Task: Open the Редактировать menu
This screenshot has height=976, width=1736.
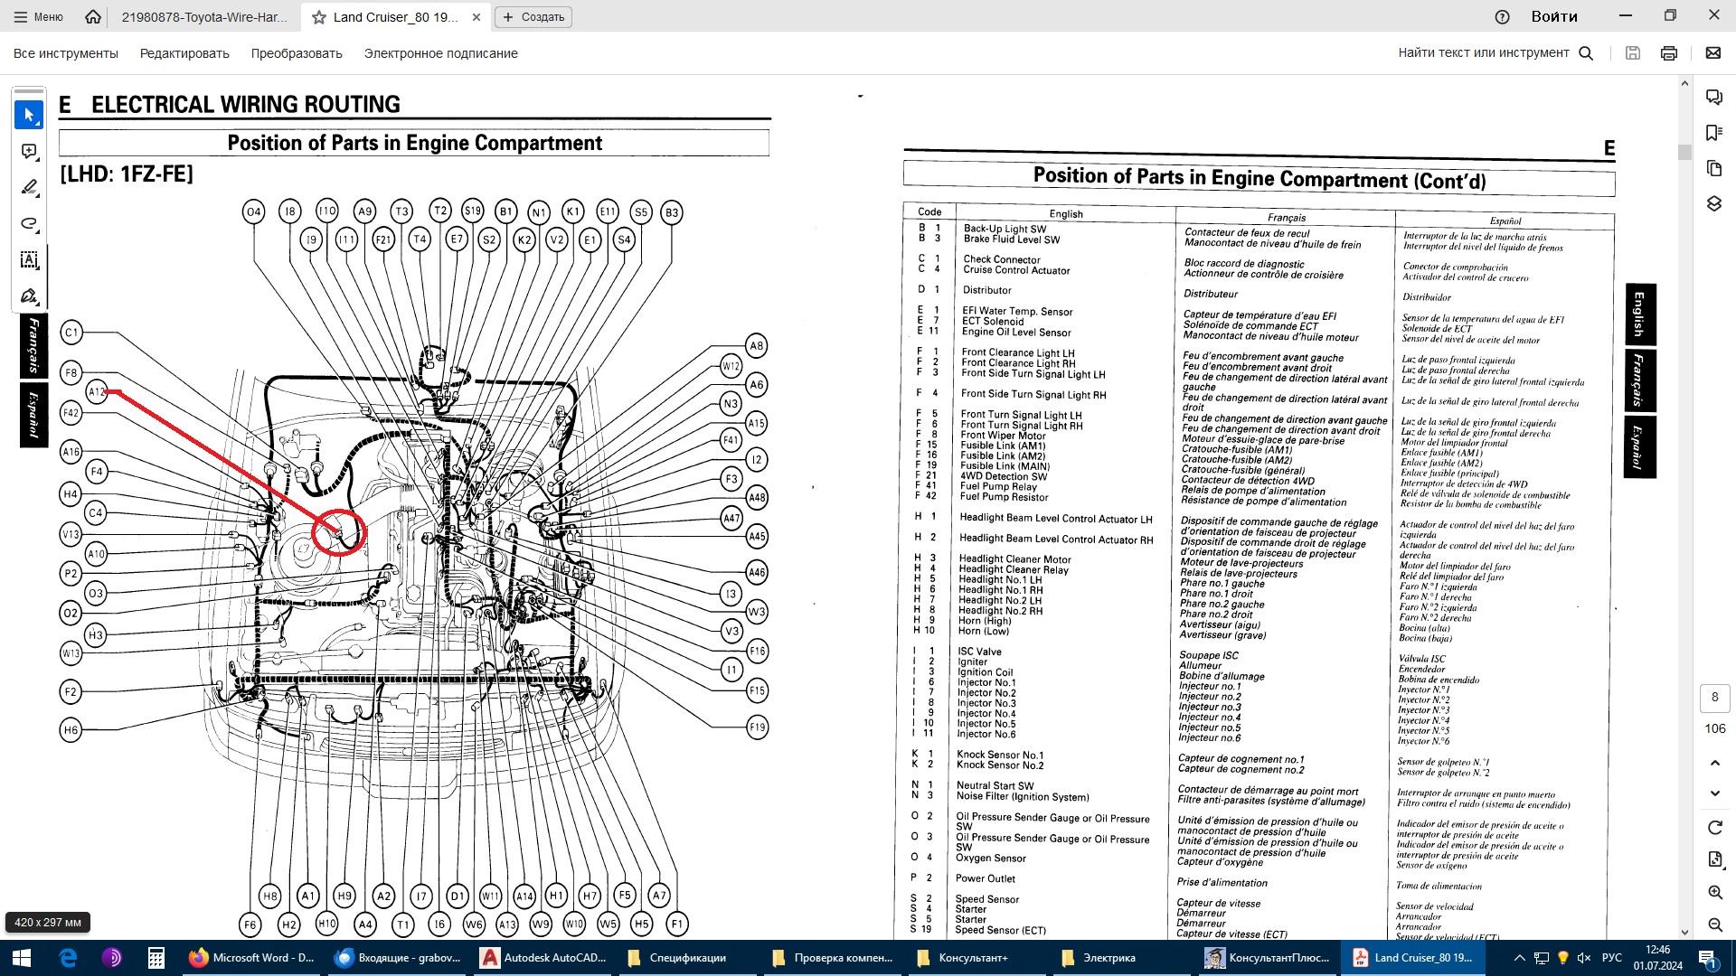Action: pos(184,53)
